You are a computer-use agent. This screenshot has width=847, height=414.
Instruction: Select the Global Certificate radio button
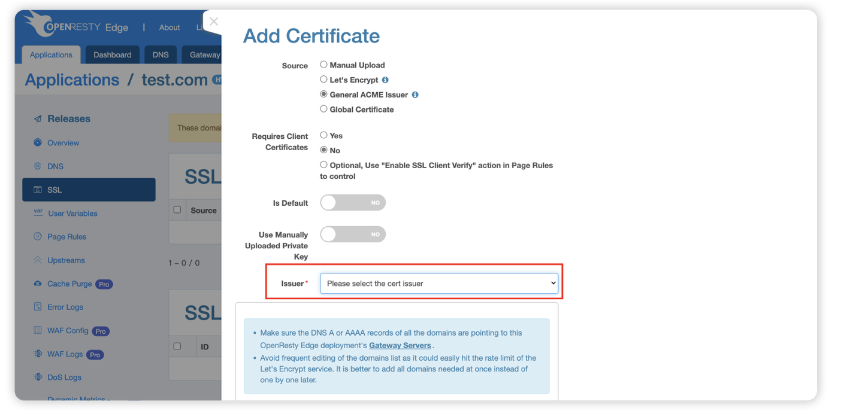[323, 109]
